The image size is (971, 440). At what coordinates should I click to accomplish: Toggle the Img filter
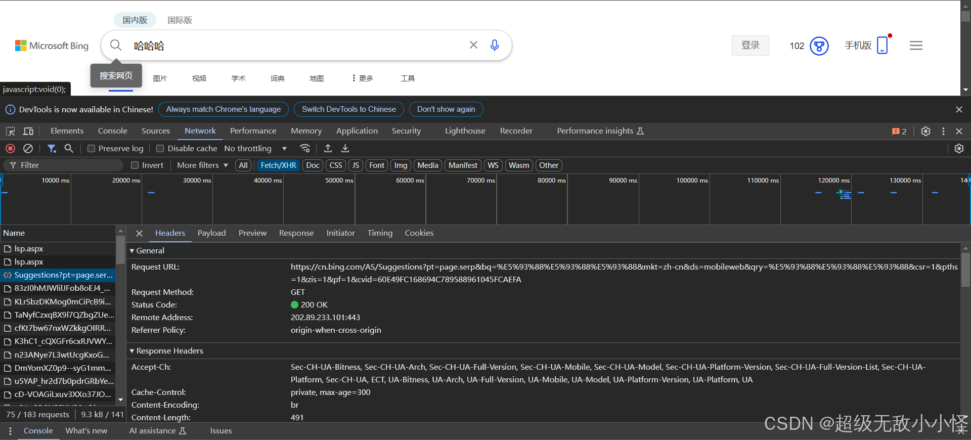(401, 165)
